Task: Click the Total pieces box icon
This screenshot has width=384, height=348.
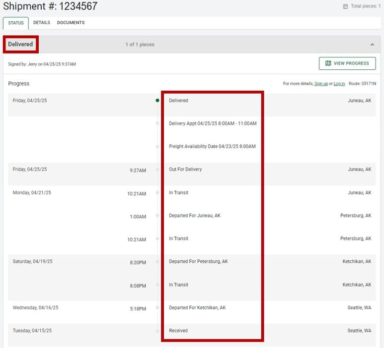Action: coord(345,6)
